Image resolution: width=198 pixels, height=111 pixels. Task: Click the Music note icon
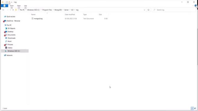6,41
